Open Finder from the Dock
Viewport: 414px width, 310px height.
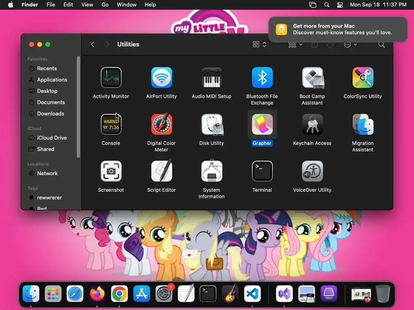click(31, 293)
